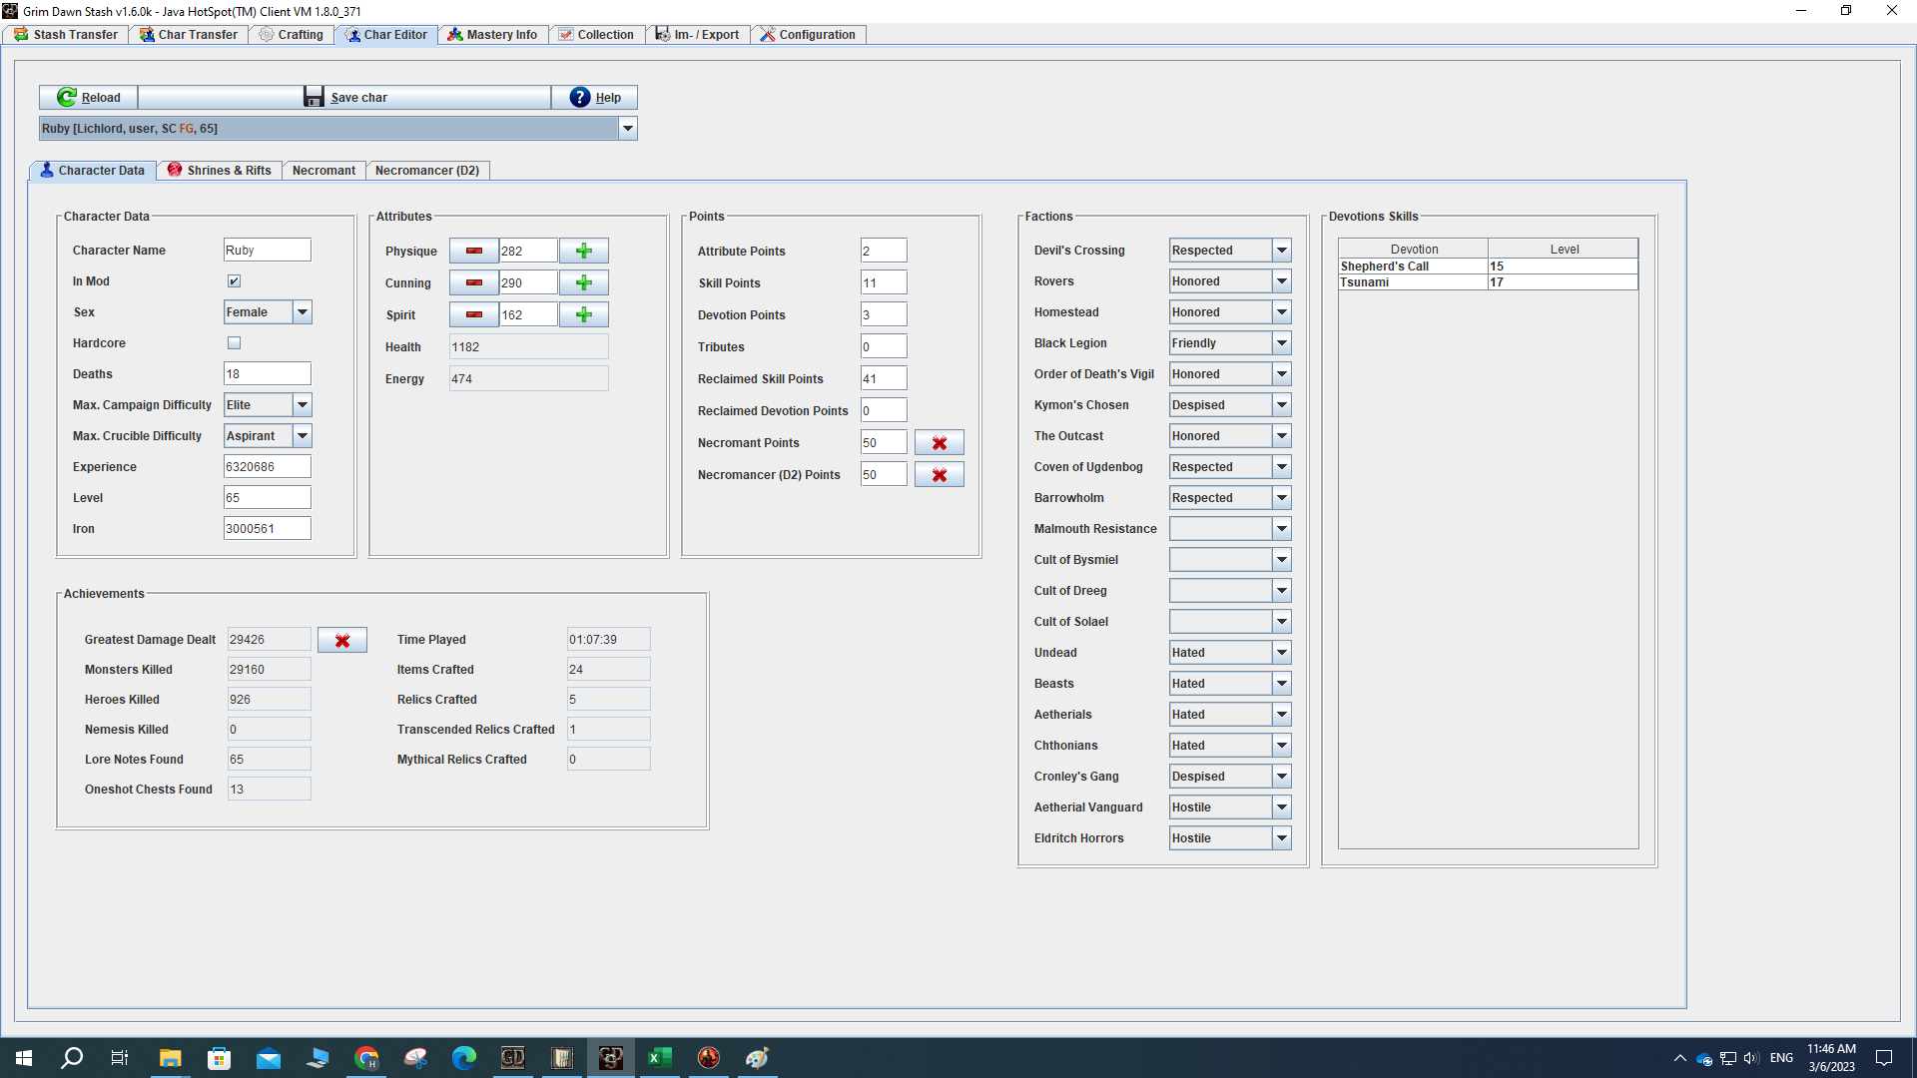Open Black Legion faction dropdown
Viewport: 1917px width, 1078px height.
coord(1282,343)
